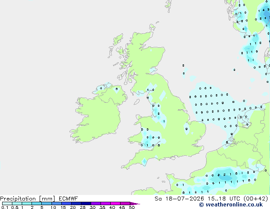Screen dimensions: 270x209
Task: Select the 5 to 10 mm legend swatch
Action: coord(46,203)
